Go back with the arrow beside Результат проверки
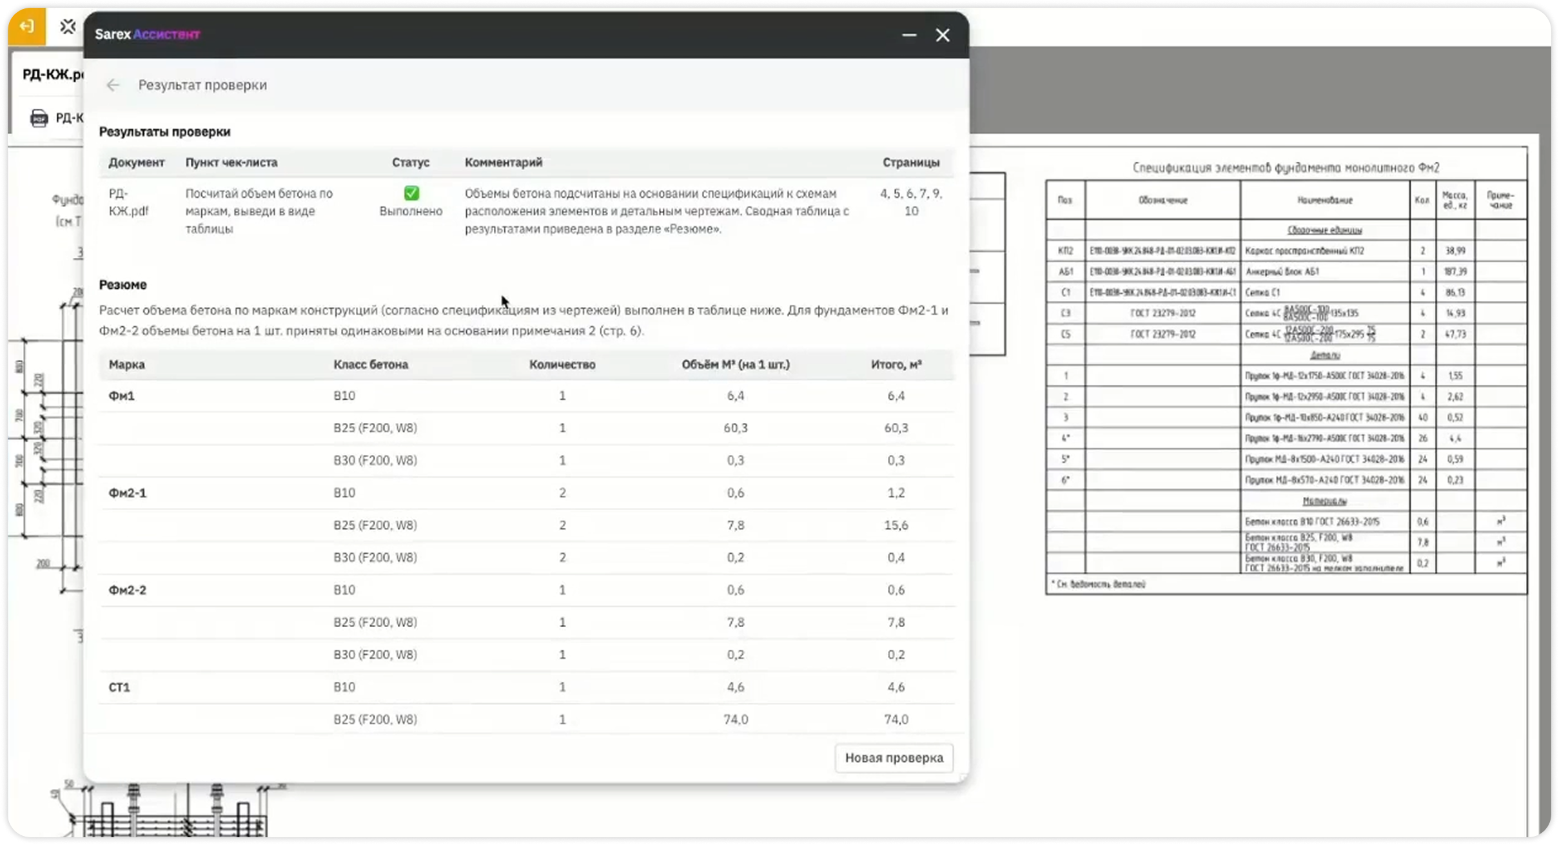Screen dimensions: 1559x845 (113, 85)
